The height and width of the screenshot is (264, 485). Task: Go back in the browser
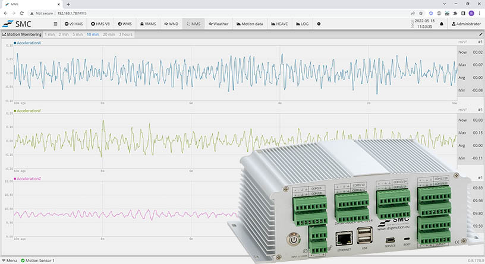(5, 13)
